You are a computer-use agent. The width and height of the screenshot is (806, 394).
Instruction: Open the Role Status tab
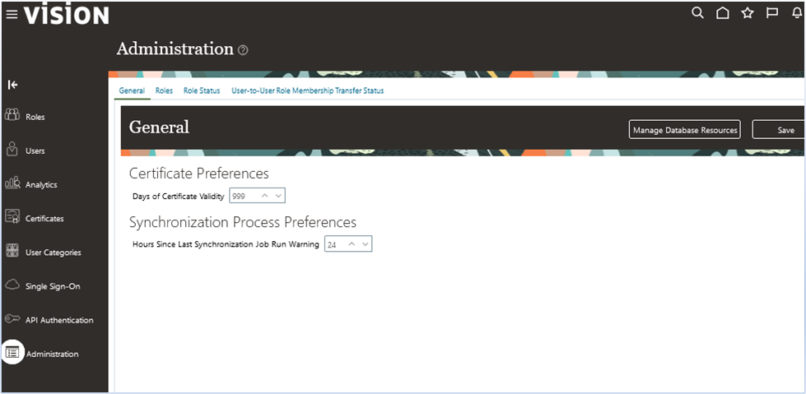[202, 90]
